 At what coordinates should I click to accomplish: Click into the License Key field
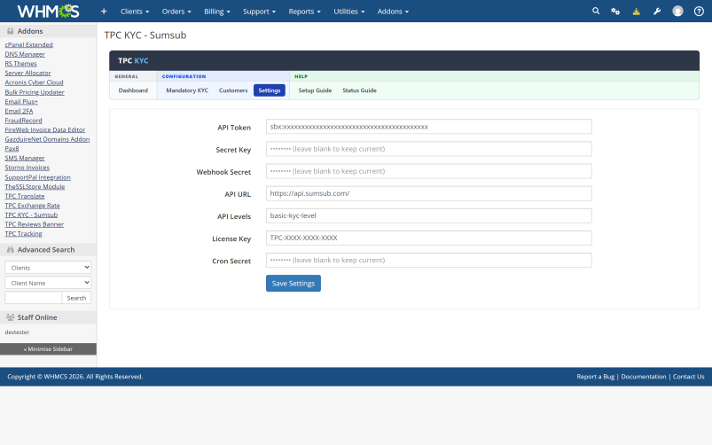click(x=428, y=238)
